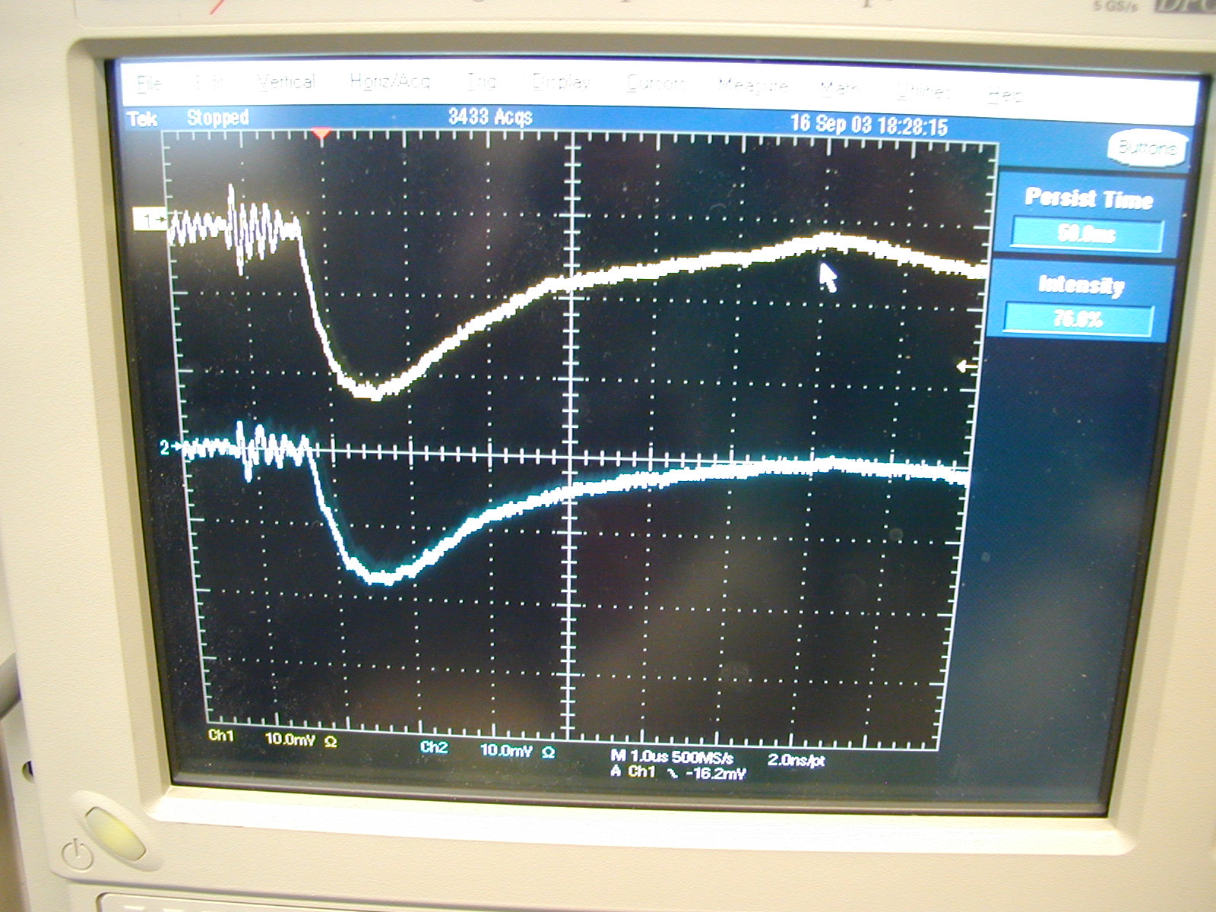1216x912 pixels.
Task: Click the trigger level arrow on right edge
Action: coord(967,367)
